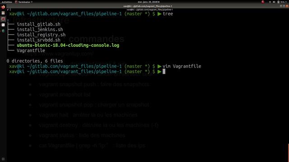
Task: Maximize the Terminator window
Action: click(x=284, y=6)
